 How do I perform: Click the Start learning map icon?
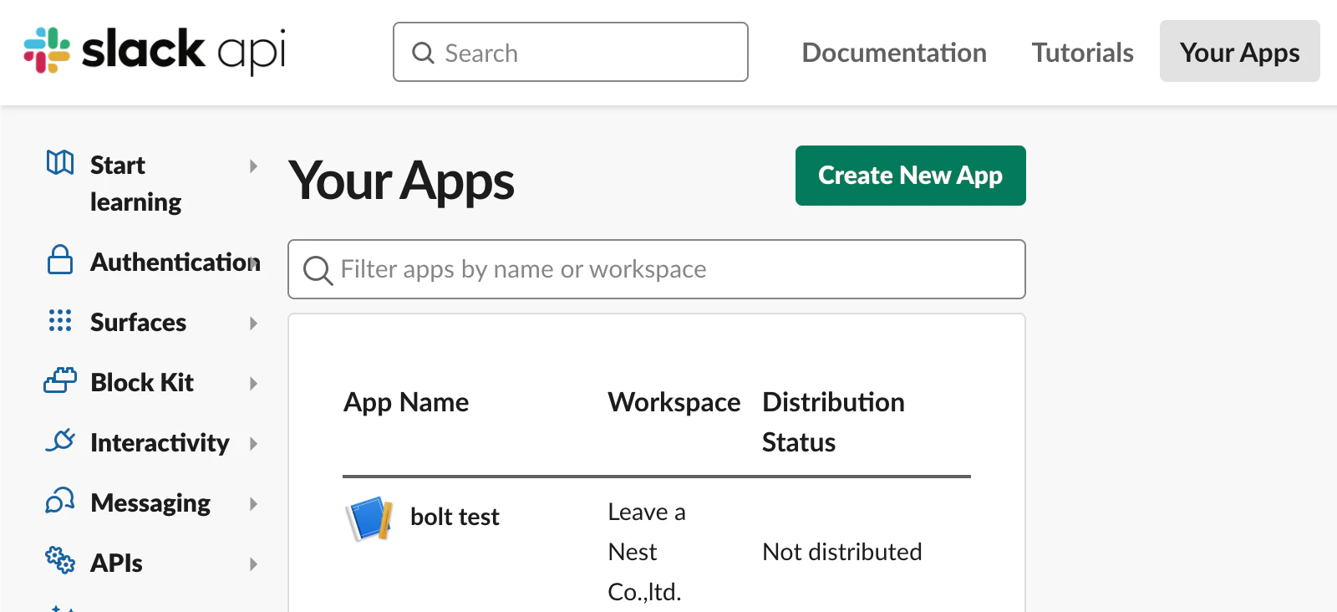tap(60, 162)
